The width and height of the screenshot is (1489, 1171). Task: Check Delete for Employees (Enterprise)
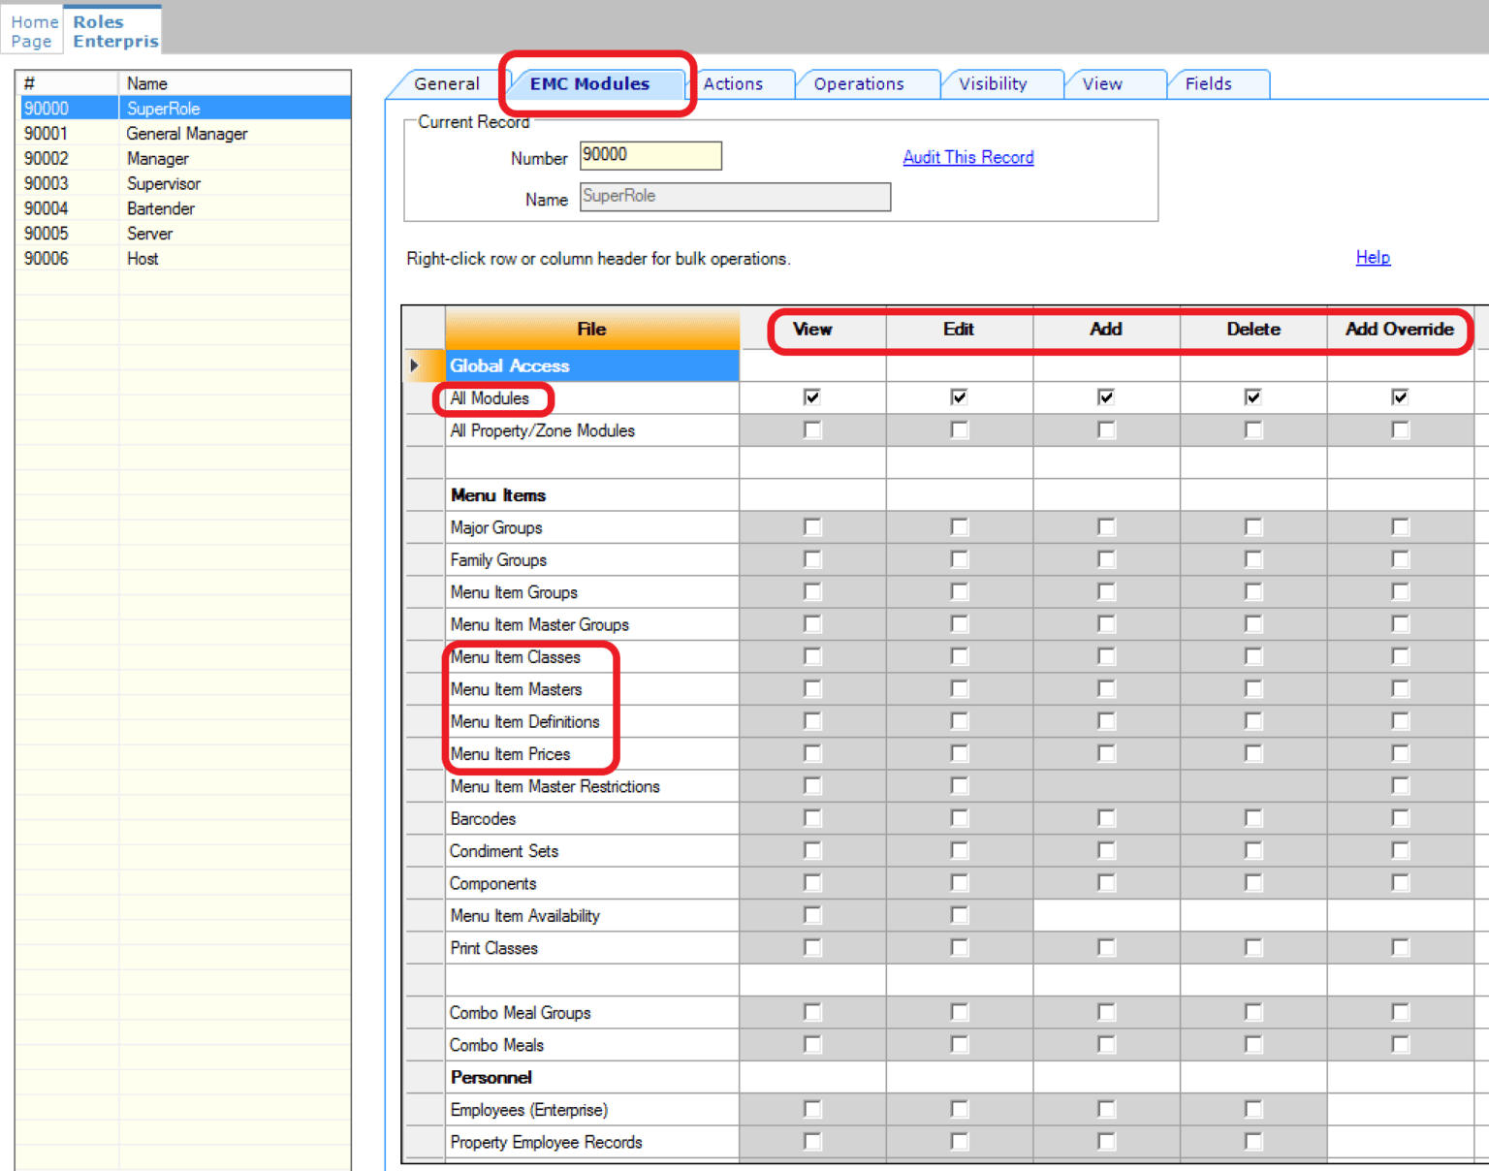click(x=1253, y=1109)
